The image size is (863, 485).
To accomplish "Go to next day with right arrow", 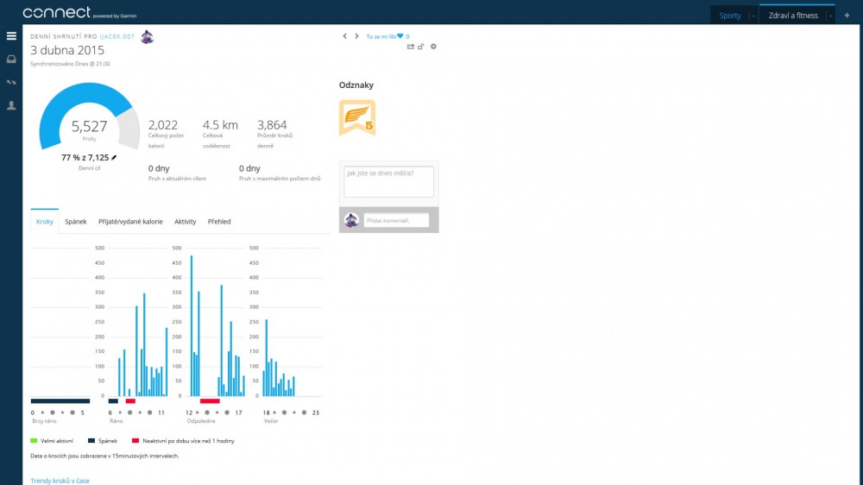I will (356, 36).
